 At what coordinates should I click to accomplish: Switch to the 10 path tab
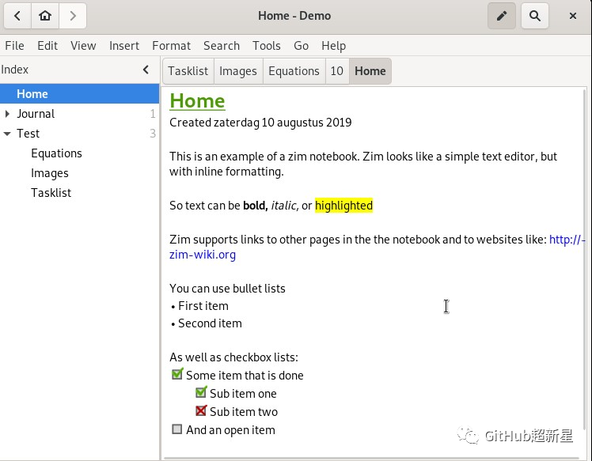click(x=337, y=71)
